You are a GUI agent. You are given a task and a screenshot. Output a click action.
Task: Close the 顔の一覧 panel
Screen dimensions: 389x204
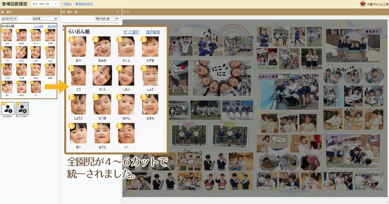(x=118, y=12)
